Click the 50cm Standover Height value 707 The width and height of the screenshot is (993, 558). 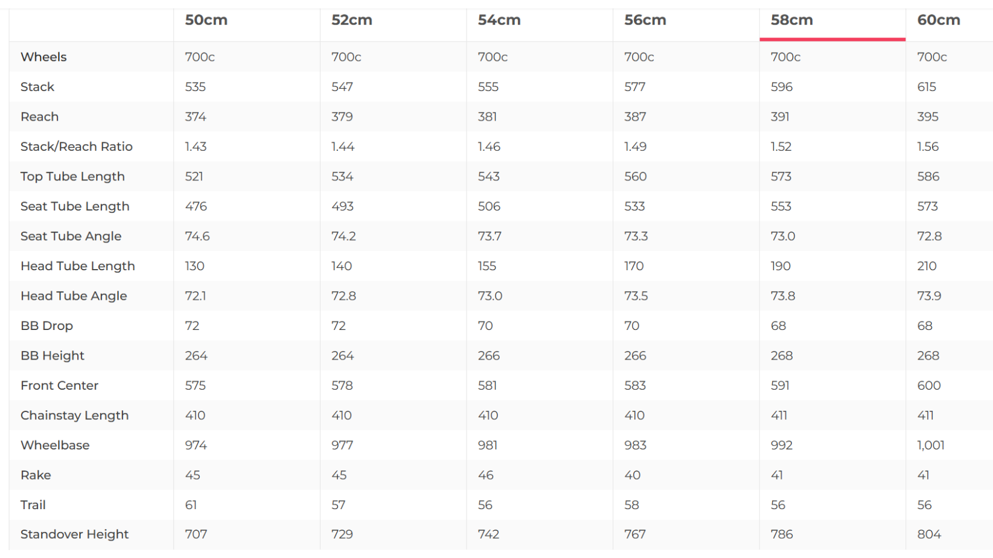[196, 534]
